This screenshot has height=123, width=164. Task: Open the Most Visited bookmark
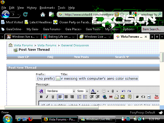[x=12, y=22]
